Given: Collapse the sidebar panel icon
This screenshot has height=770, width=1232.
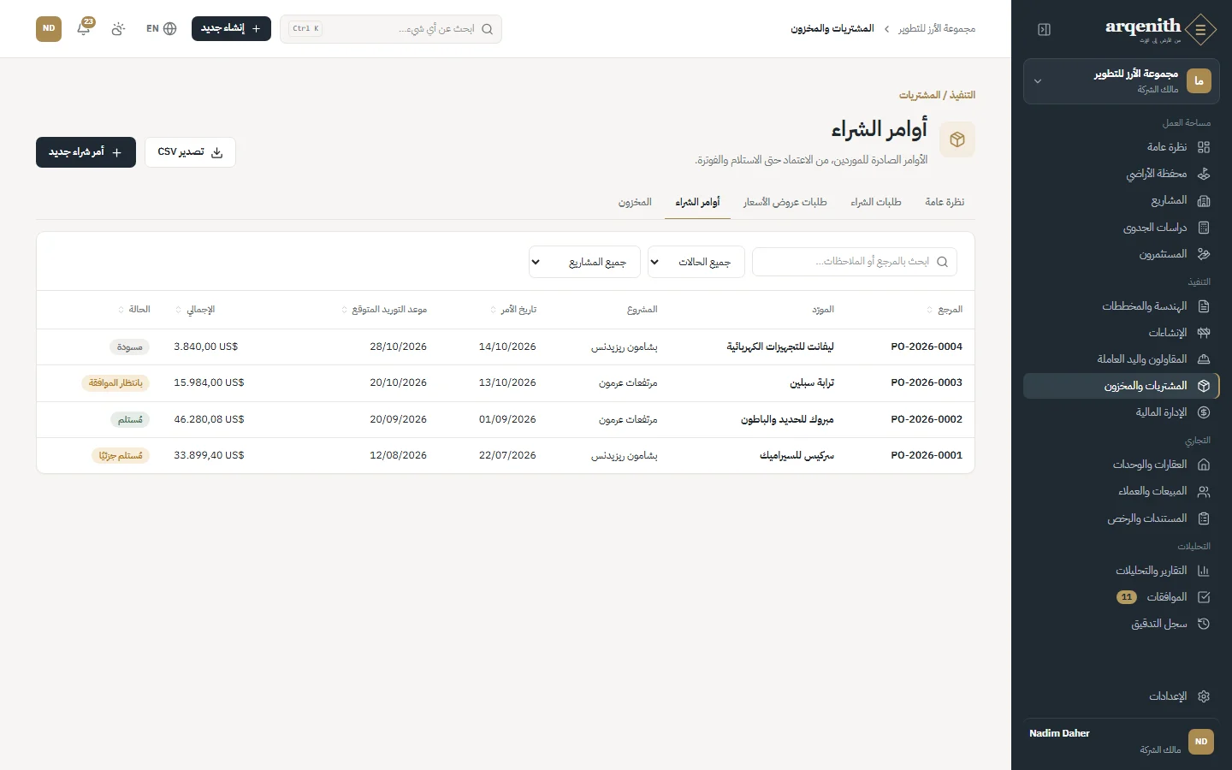Looking at the screenshot, I should pyautogui.click(x=1044, y=29).
